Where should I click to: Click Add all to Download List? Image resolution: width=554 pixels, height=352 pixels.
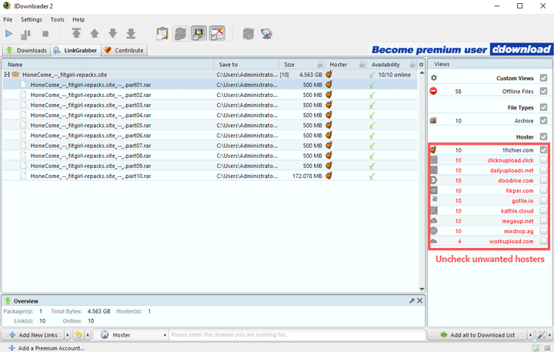(477, 334)
